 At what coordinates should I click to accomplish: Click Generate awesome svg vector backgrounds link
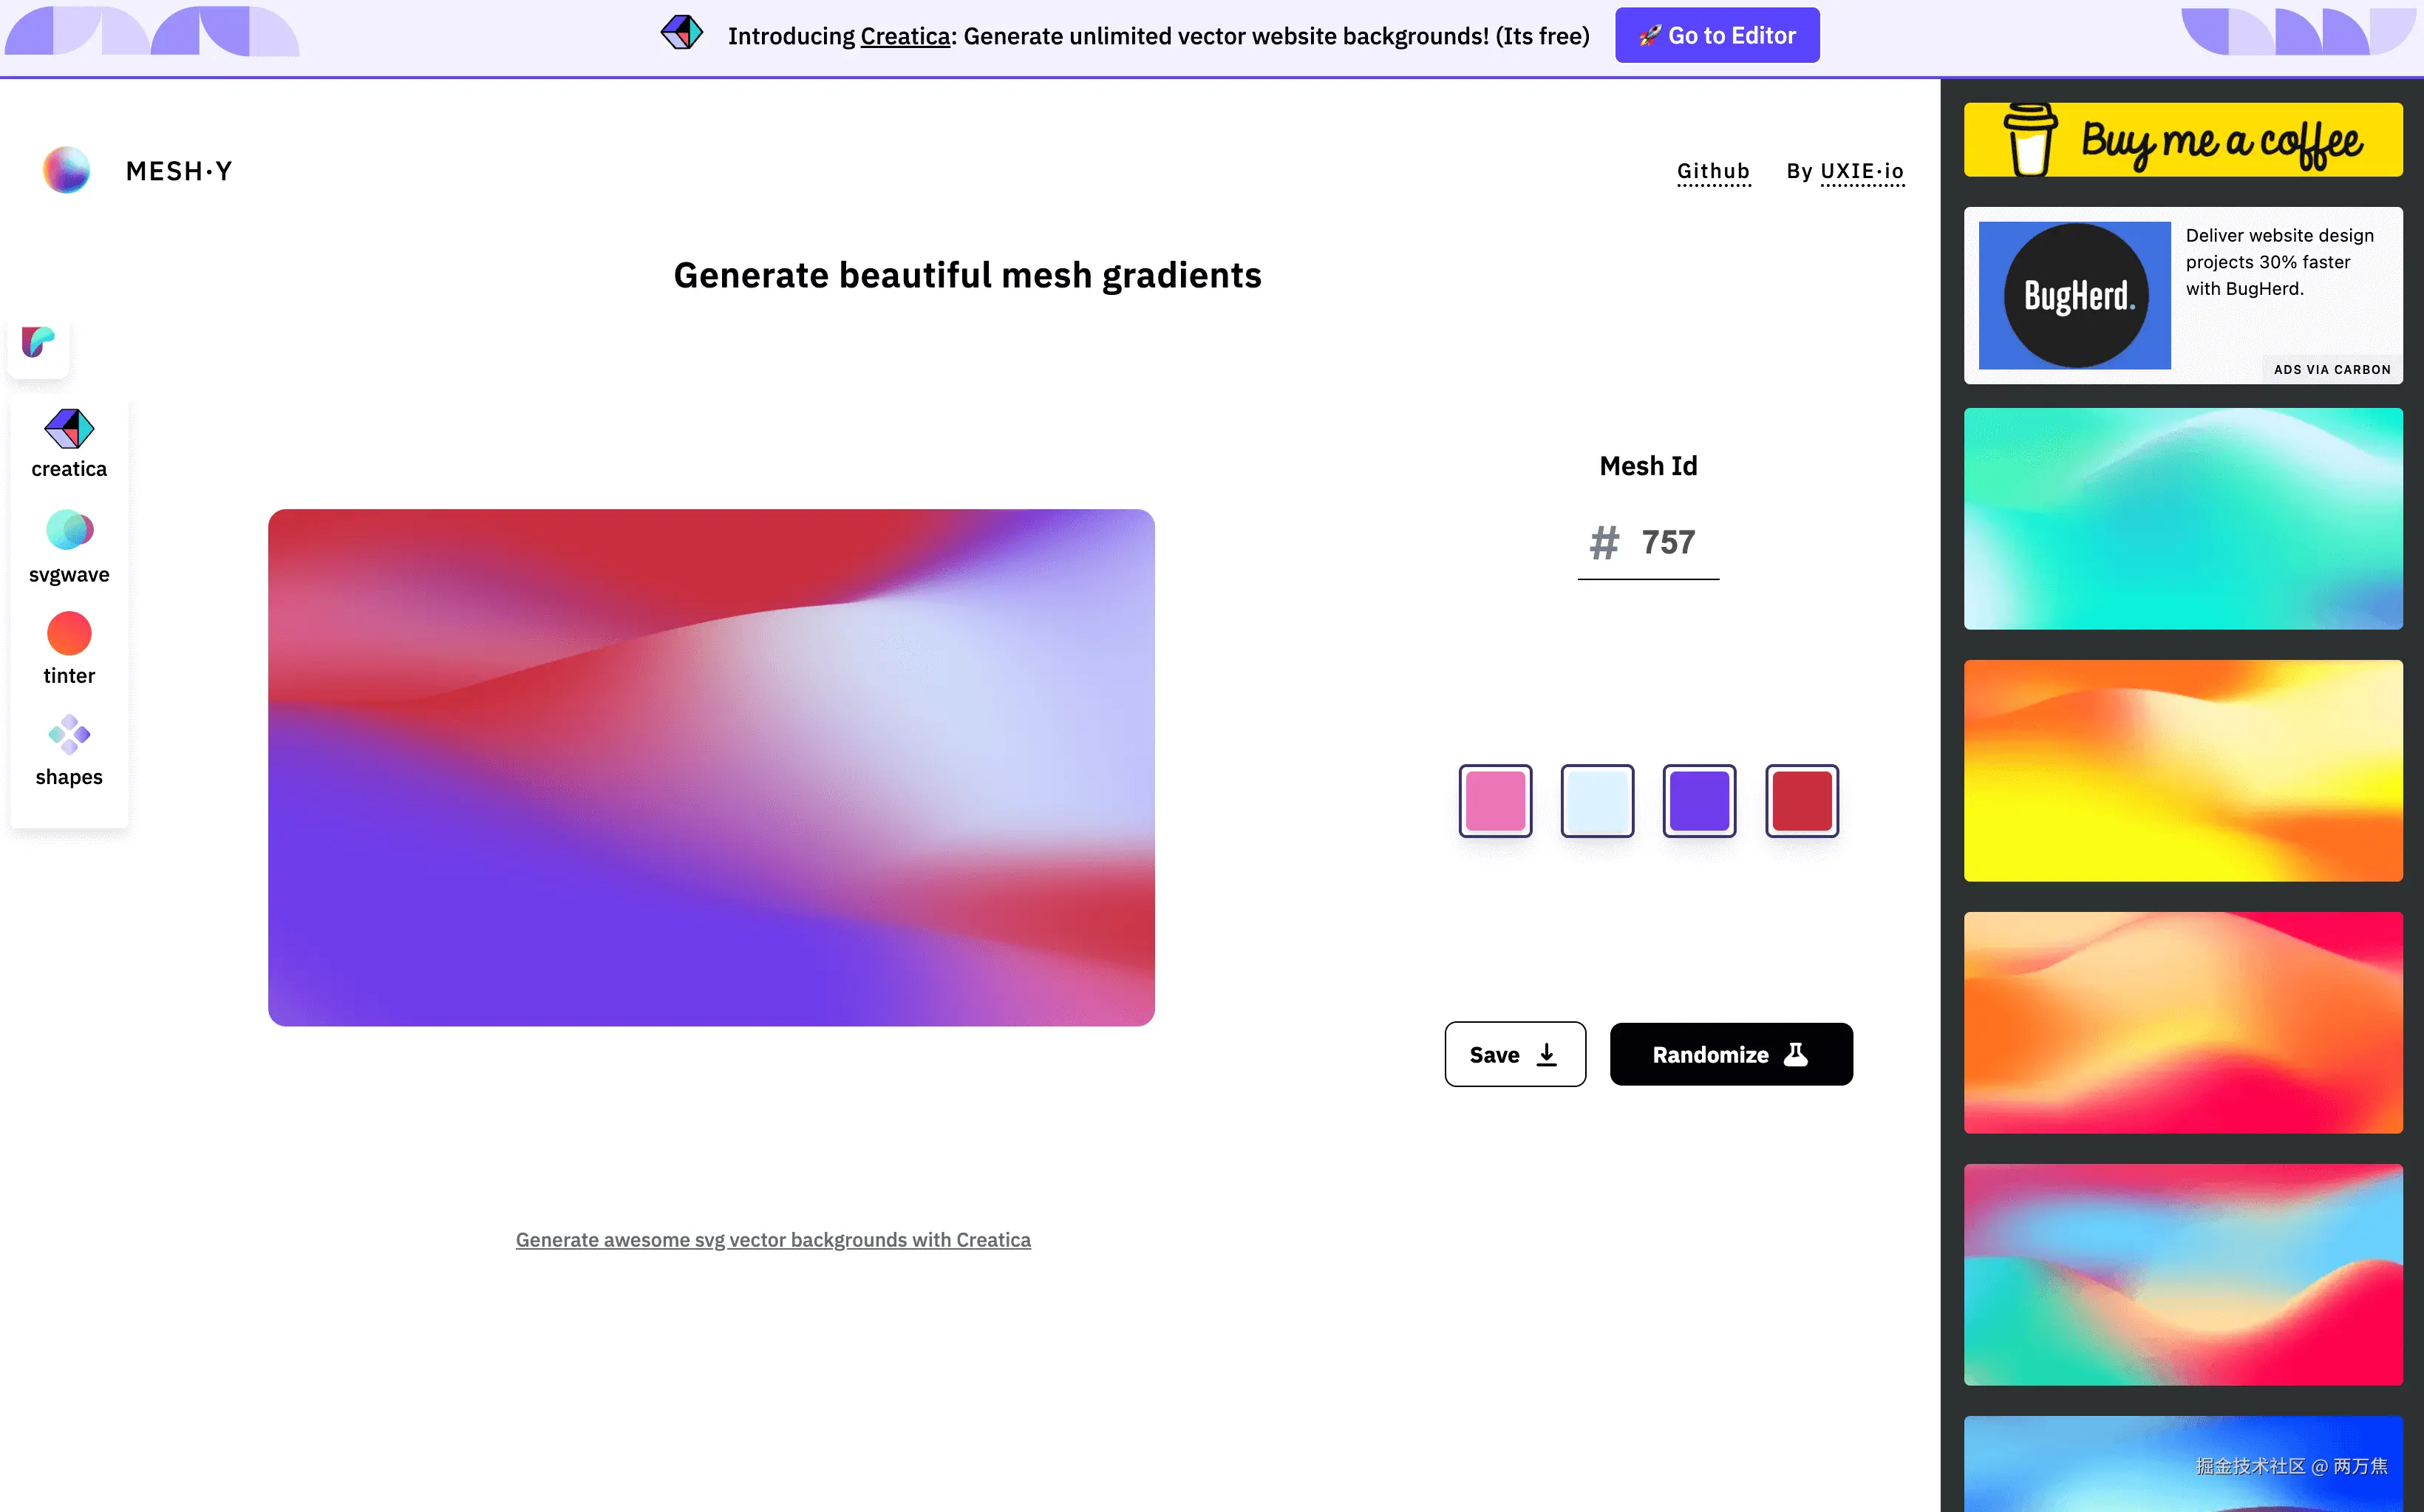pos(773,1240)
